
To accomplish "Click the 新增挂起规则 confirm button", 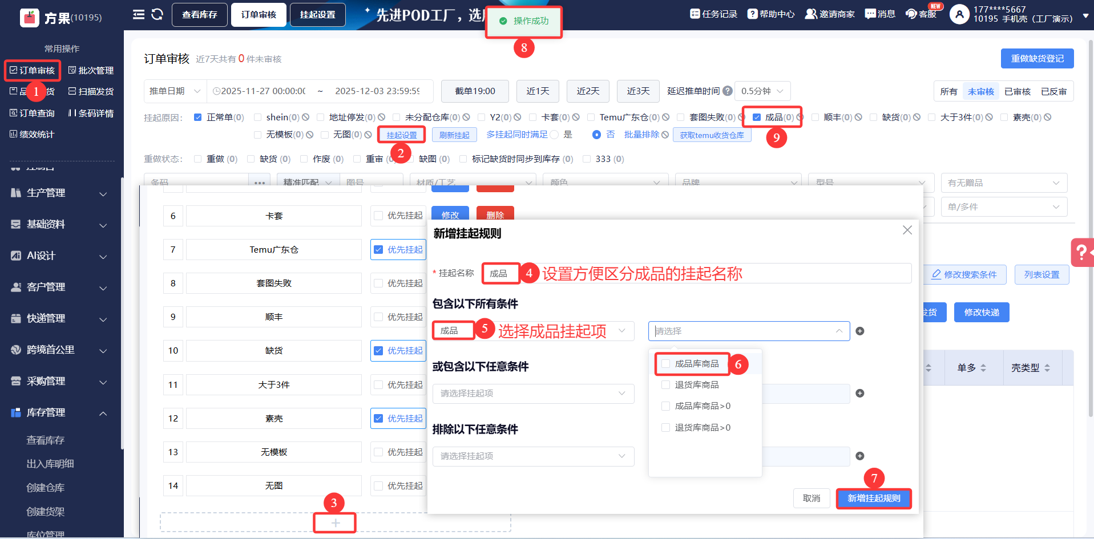I will click(x=873, y=499).
